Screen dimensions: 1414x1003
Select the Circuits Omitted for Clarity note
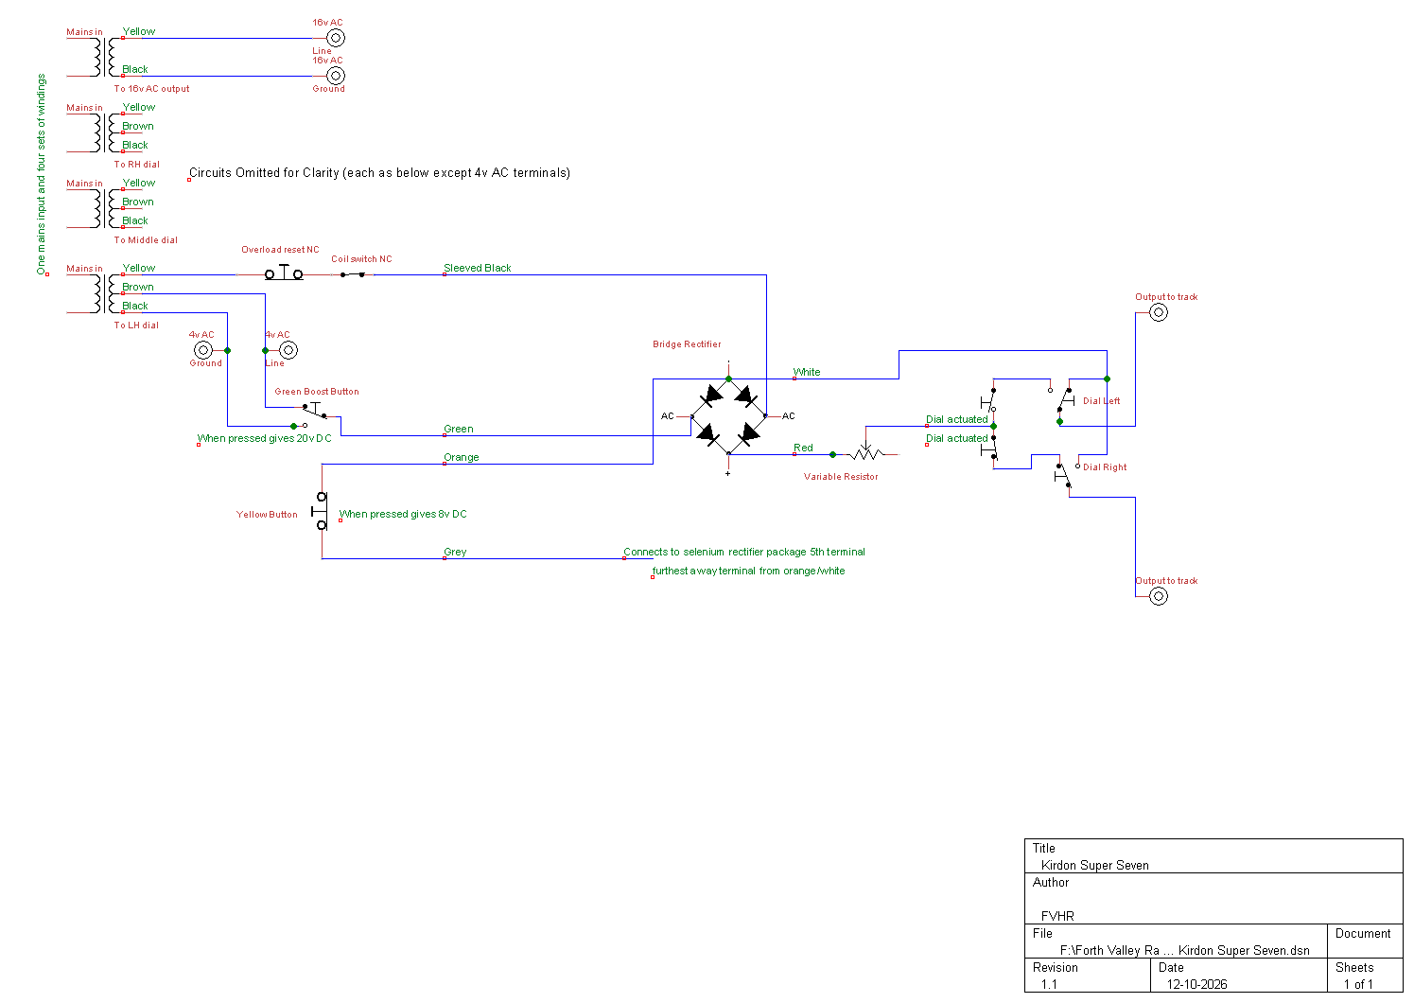[379, 172]
